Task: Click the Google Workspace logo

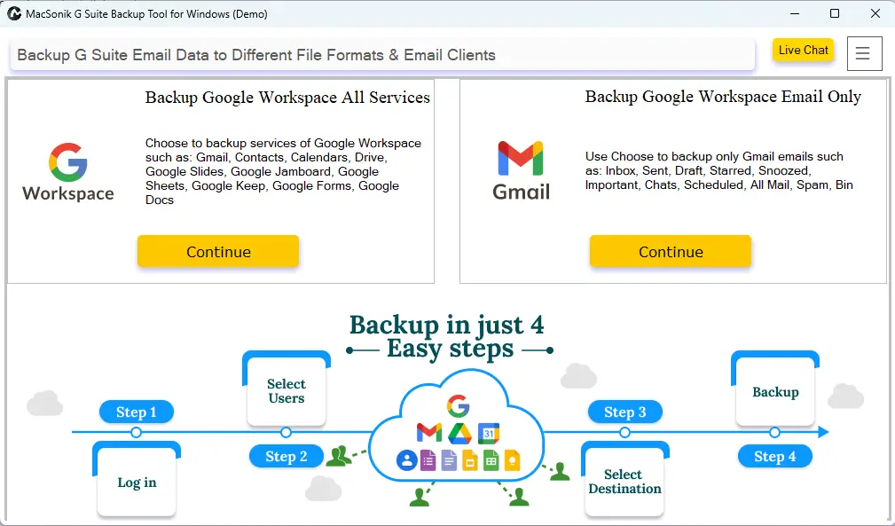Action: click(x=68, y=172)
